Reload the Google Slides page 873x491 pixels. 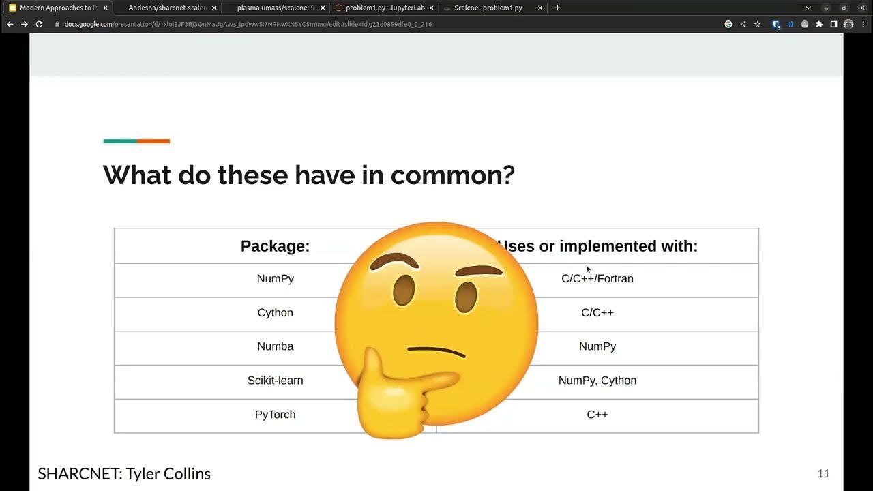39,24
